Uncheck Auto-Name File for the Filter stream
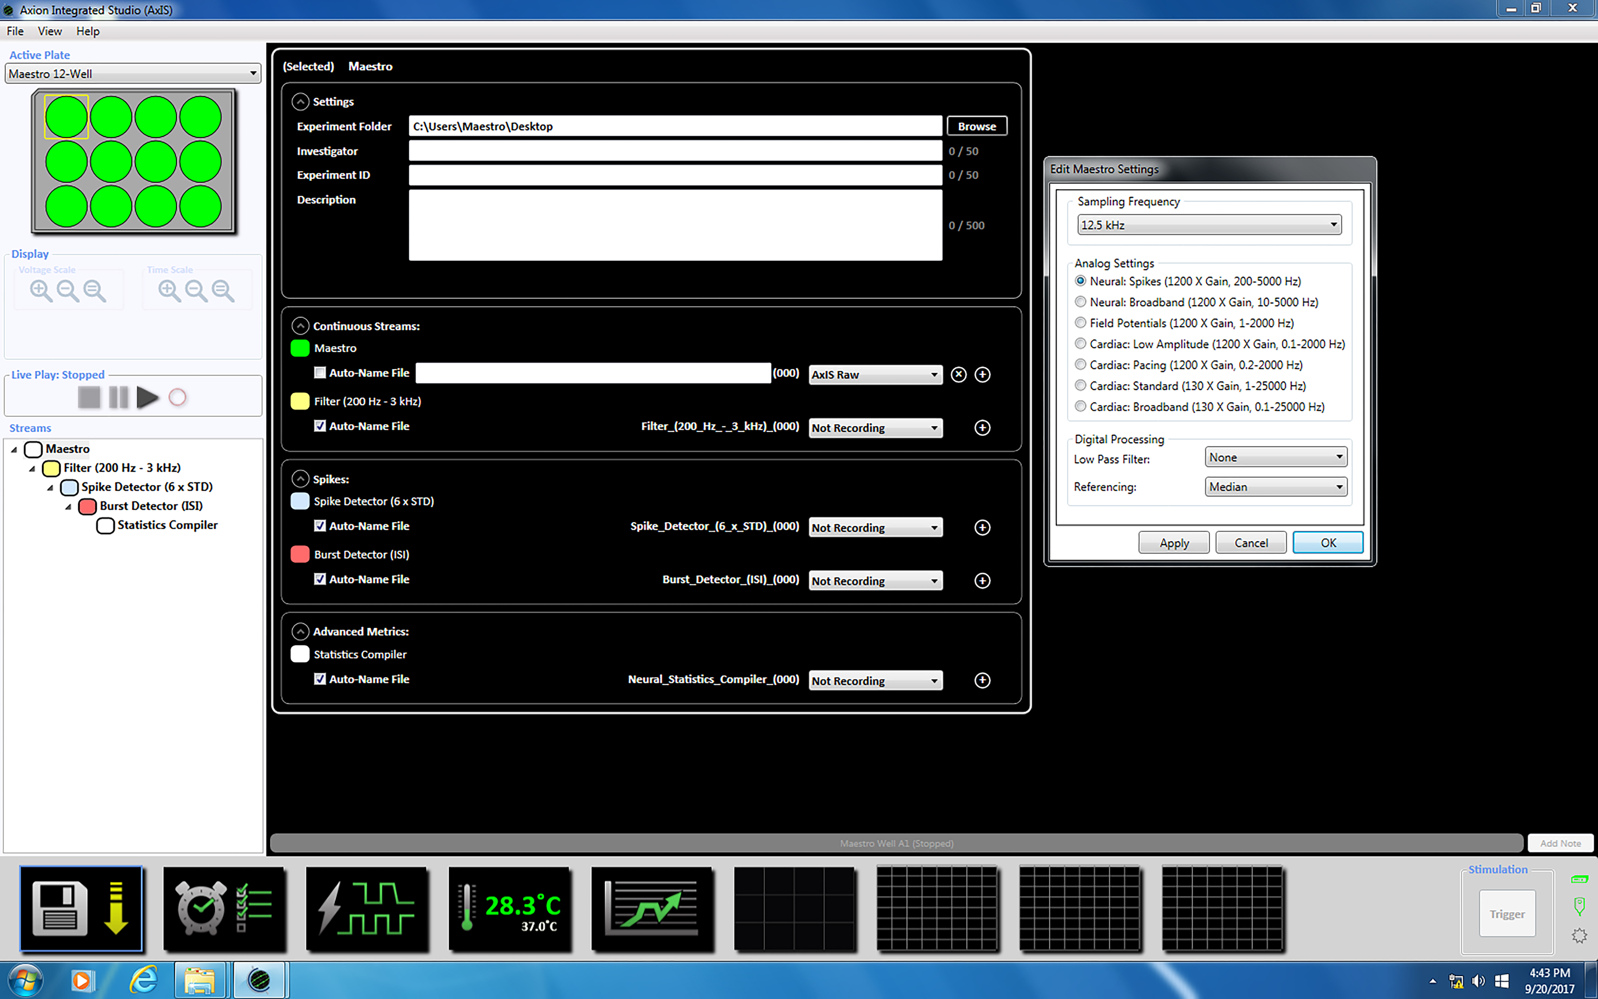The width and height of the screenshot is (1598, 999). [320, 426]
